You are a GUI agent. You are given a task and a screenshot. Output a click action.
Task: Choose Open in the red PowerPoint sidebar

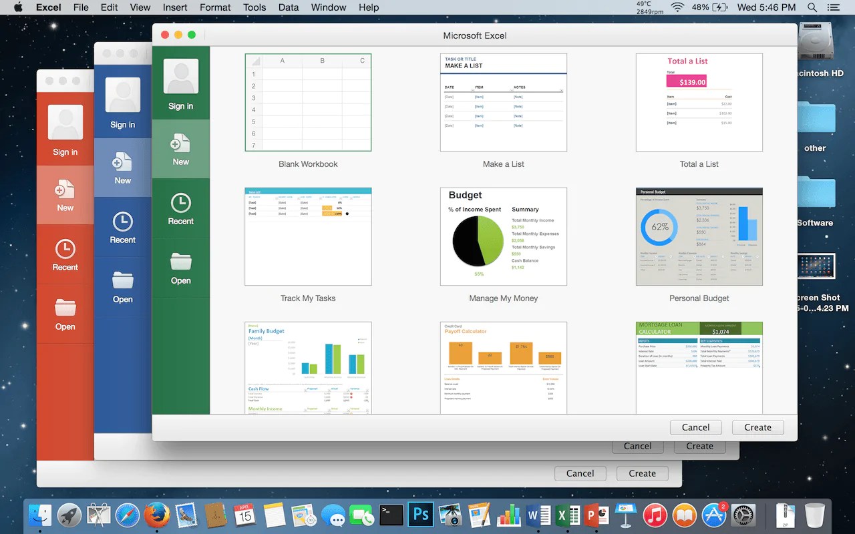point(65,314)
